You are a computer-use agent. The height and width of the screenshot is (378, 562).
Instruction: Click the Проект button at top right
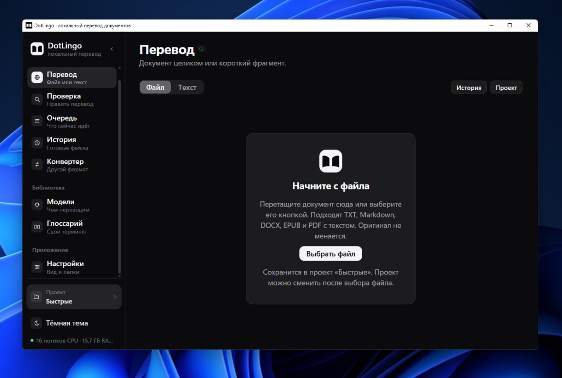click(x=506, y=87)
